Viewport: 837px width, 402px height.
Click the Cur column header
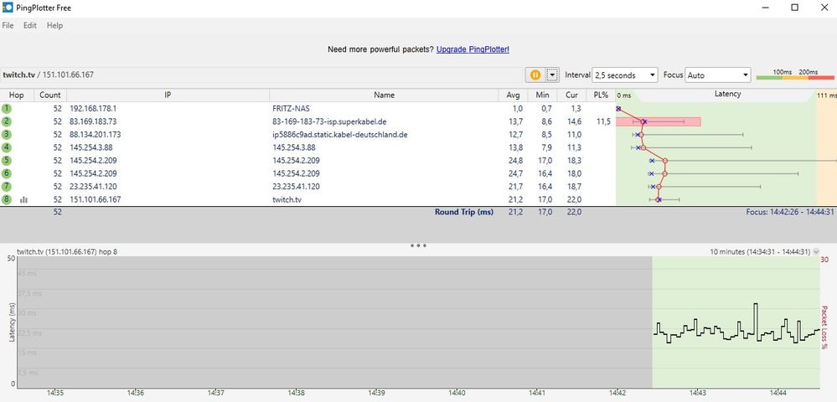[571, 95]
